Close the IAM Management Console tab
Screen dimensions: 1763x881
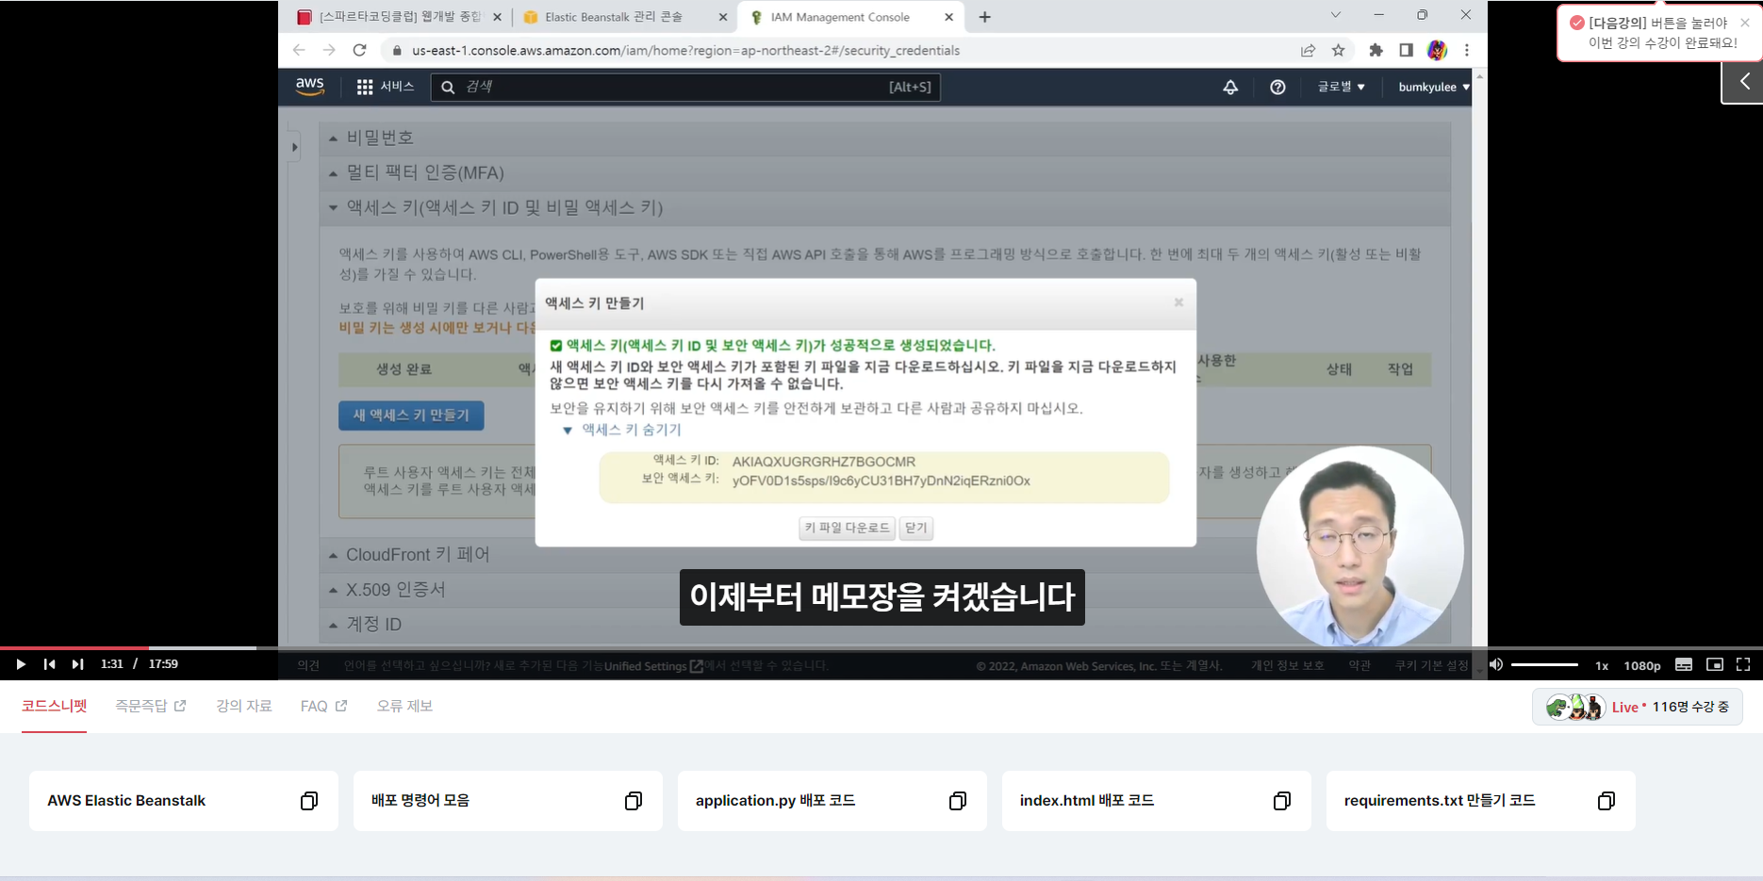click(948, 17)
